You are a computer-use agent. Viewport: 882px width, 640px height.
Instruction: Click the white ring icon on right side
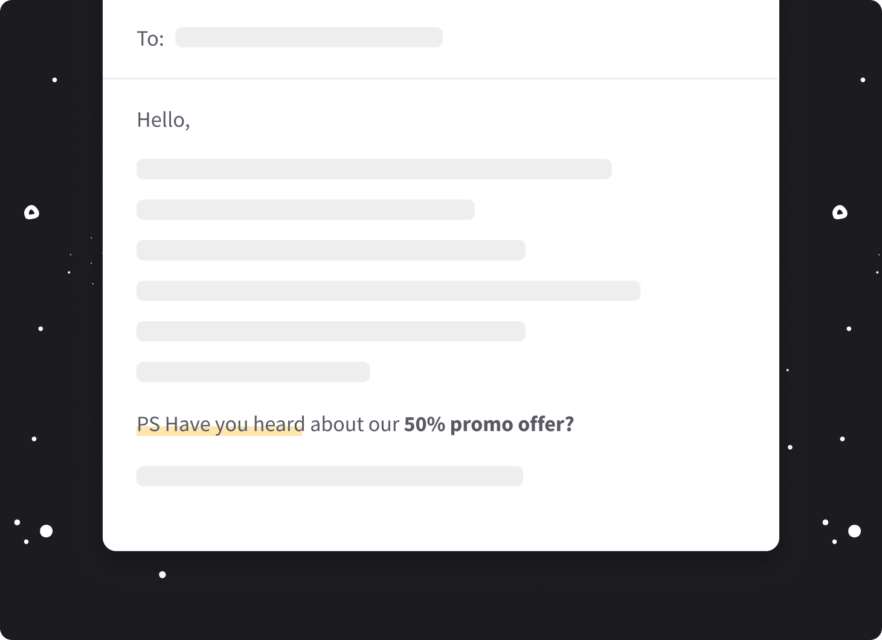click(840, 213)
